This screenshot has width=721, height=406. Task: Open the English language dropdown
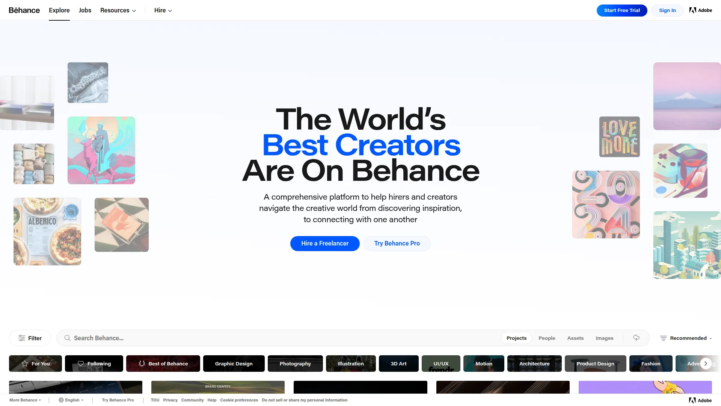(71, 400)
